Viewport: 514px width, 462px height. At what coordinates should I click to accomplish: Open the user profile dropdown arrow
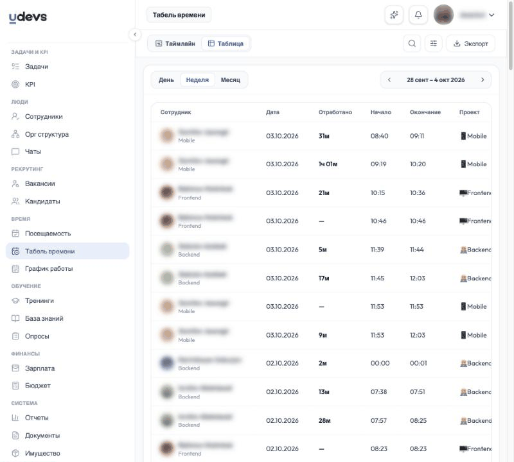[x=492, y=15]
